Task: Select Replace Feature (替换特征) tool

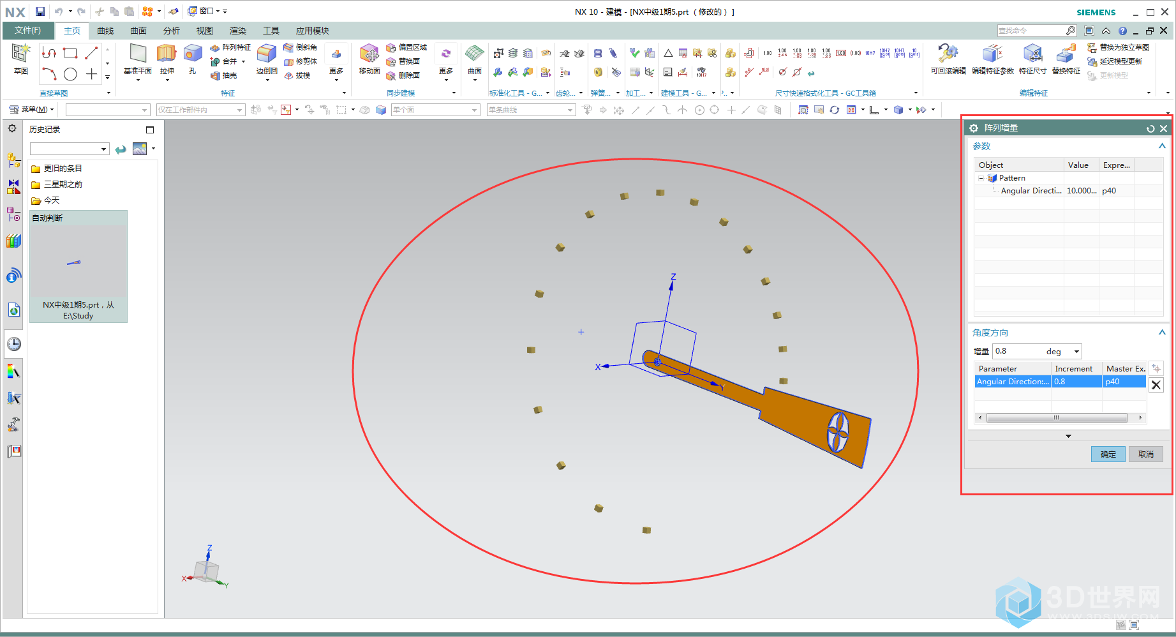Action: [1066, 59]
